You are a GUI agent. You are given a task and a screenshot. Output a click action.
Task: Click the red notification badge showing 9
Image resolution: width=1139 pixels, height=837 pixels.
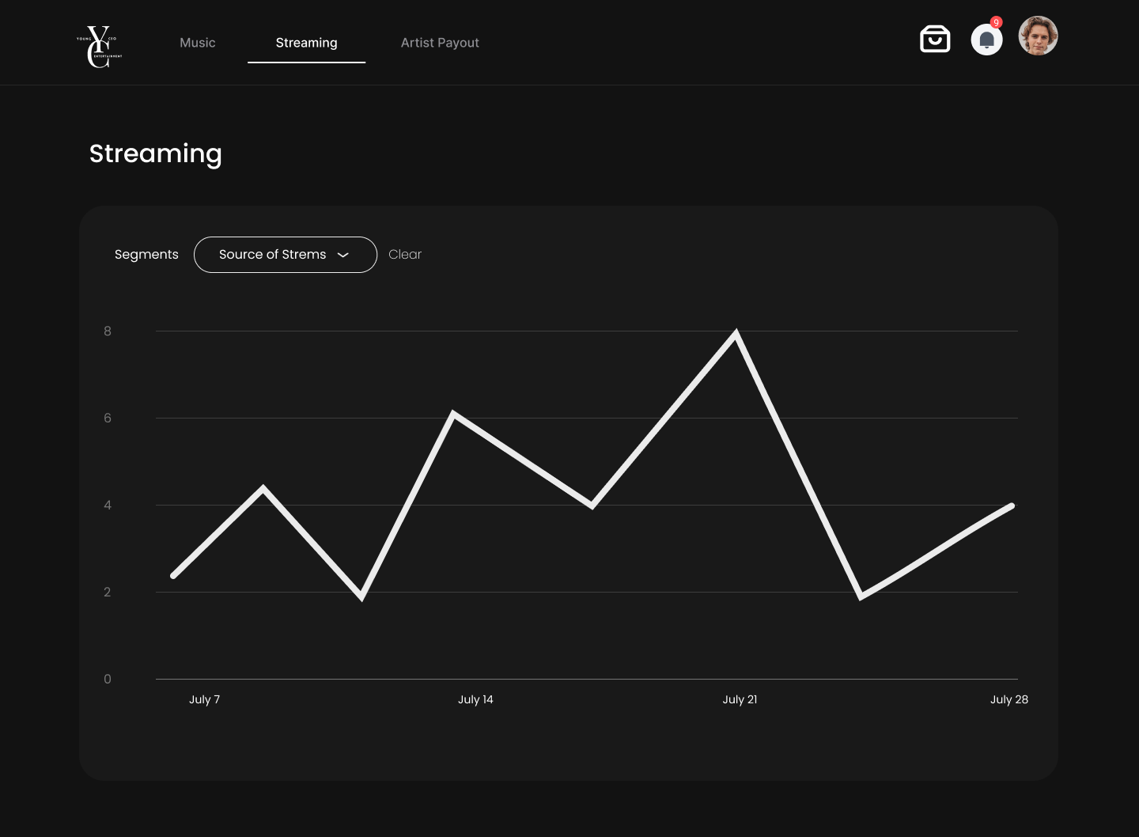996,22
